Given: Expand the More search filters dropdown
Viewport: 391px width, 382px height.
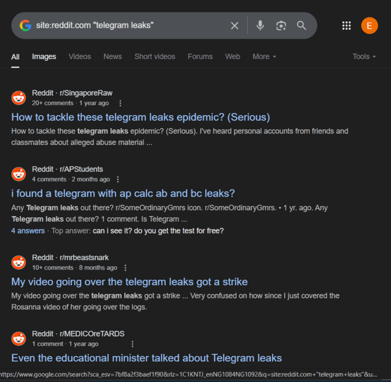Looking at the screenshot, I should 264,57.
